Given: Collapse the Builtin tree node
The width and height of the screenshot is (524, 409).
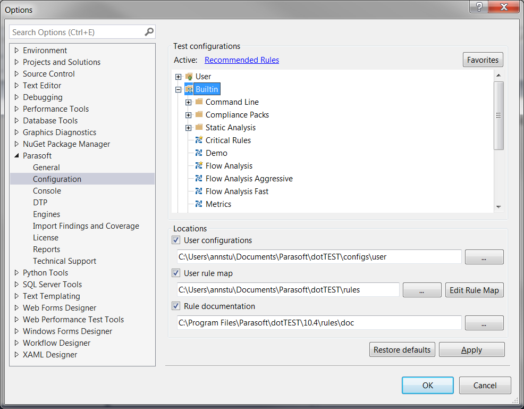Looking at the screenshot, I should [179, 90].
